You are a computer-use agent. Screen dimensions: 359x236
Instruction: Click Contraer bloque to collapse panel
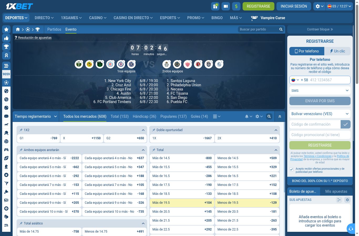(x=320, y=29)
